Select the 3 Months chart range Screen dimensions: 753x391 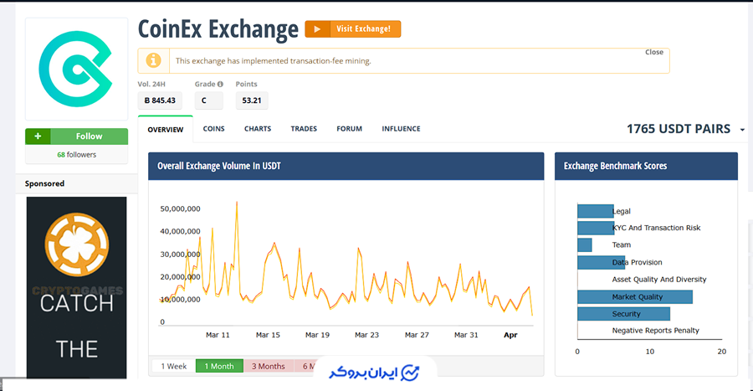(x=269, y=366)
